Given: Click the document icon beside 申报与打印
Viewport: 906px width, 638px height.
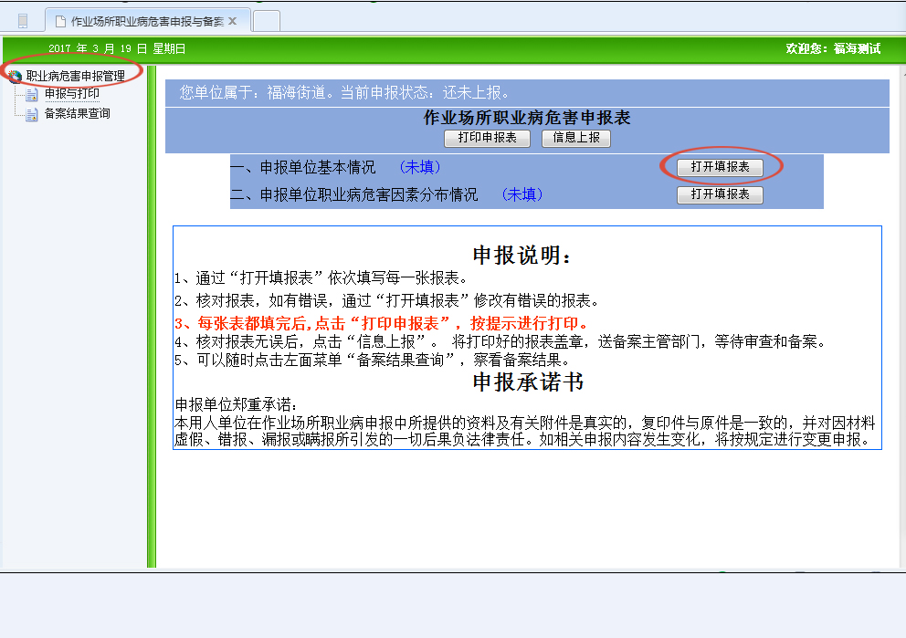Looking at the screenshot, I should tap(32, 94).
